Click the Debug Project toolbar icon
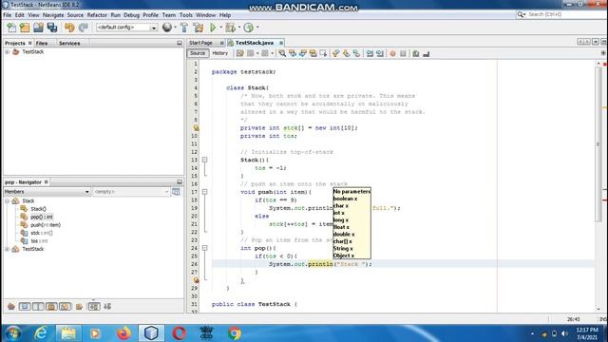Viewport: 608px width, 342px height. 230,28
